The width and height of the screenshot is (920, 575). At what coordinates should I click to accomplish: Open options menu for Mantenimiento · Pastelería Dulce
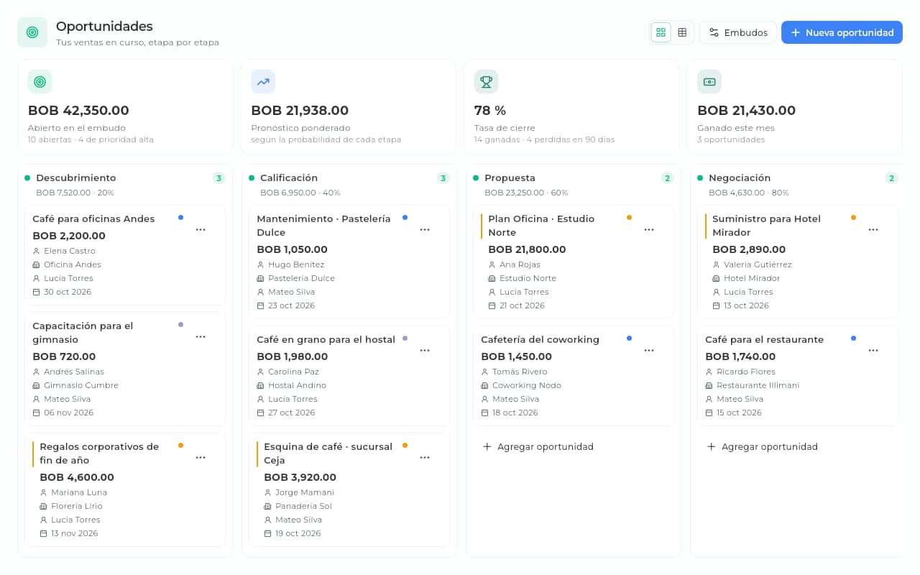pyautogui.click(x=425, y=229)
